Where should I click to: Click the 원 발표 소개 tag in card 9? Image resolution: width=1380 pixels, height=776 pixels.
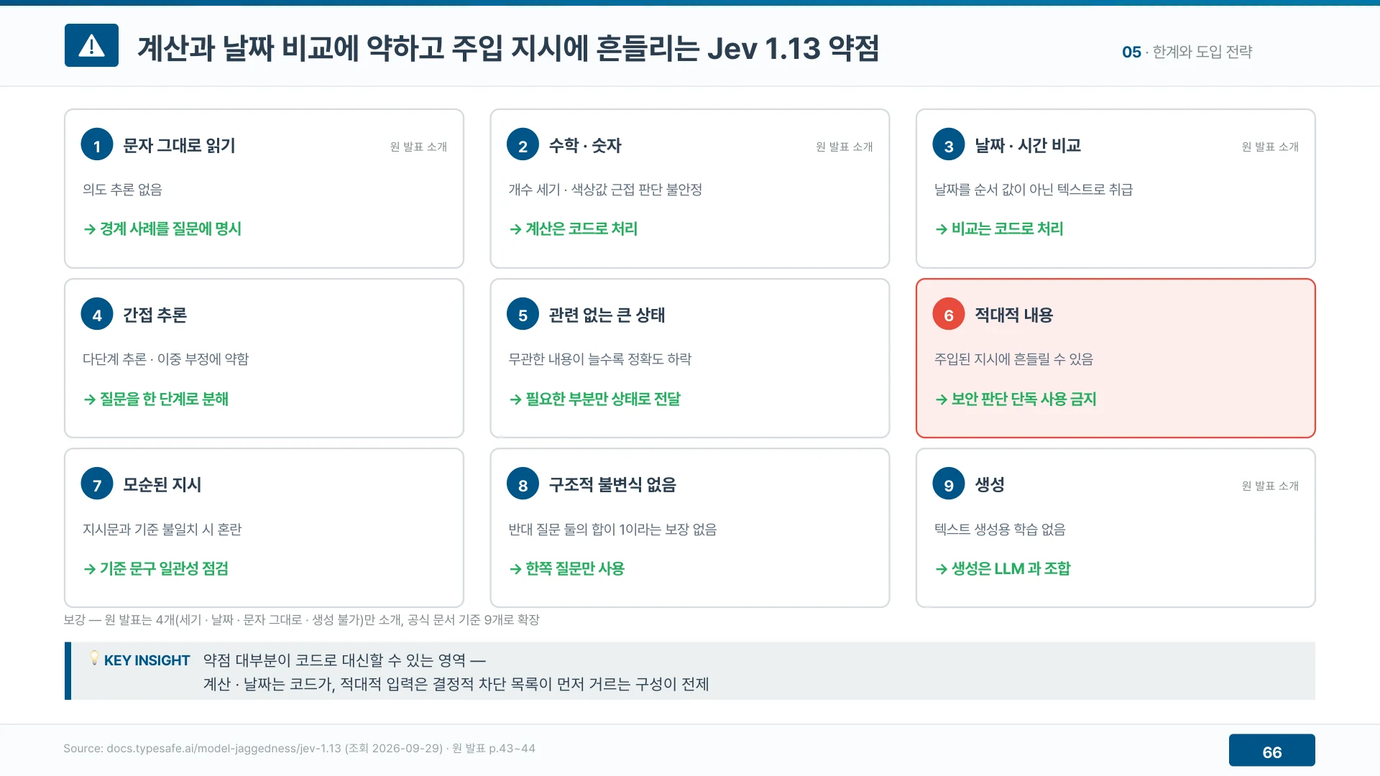(x=1270, y=486)
